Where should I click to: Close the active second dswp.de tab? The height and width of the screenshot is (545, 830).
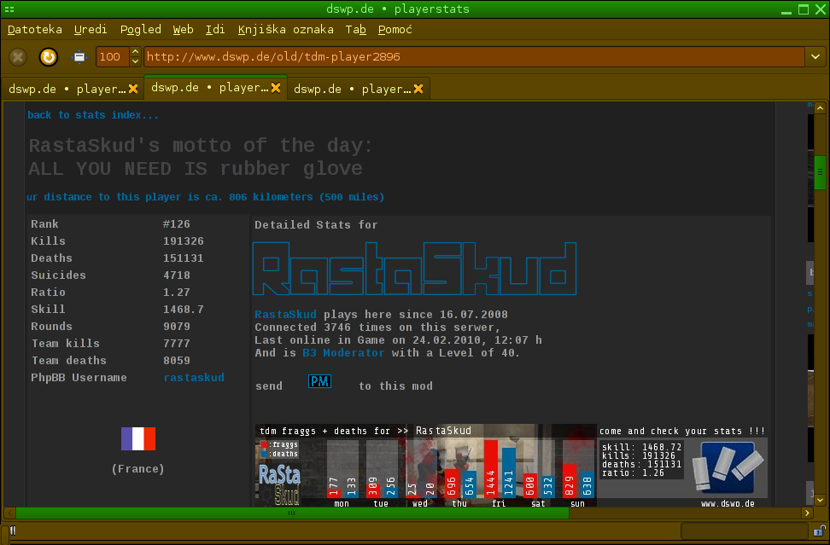coord(277,88)
